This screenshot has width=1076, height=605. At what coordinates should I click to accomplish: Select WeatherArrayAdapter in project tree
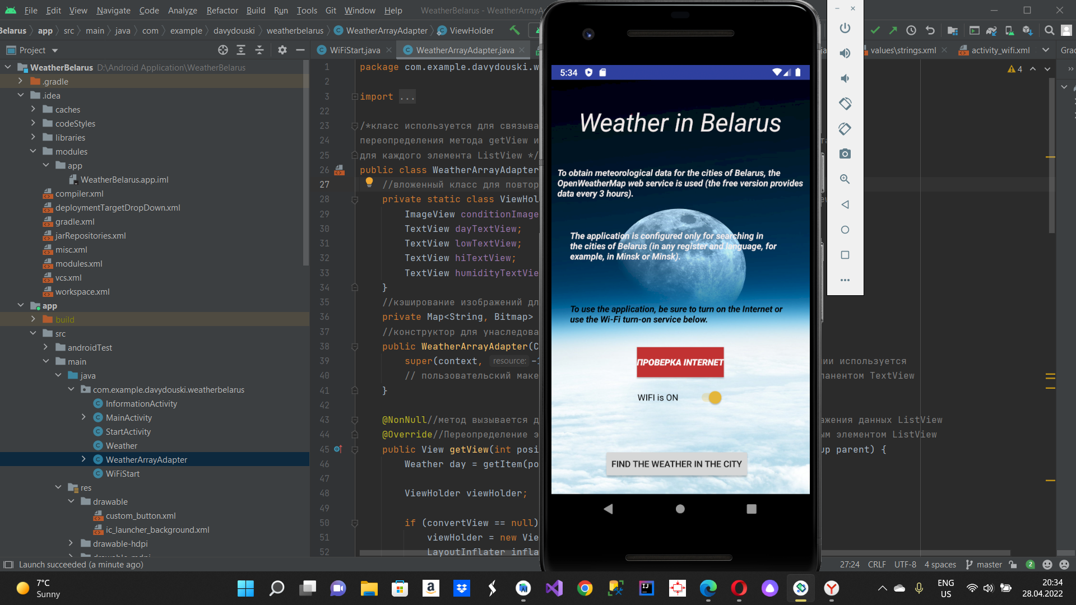[146, 459]
